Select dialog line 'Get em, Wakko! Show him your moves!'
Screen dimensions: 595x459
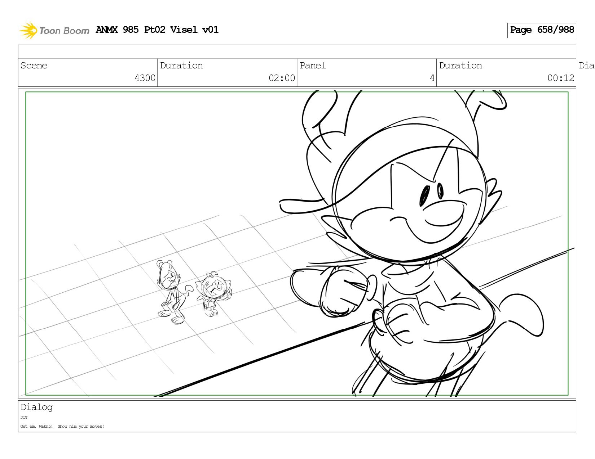click(x=62, y=426)
